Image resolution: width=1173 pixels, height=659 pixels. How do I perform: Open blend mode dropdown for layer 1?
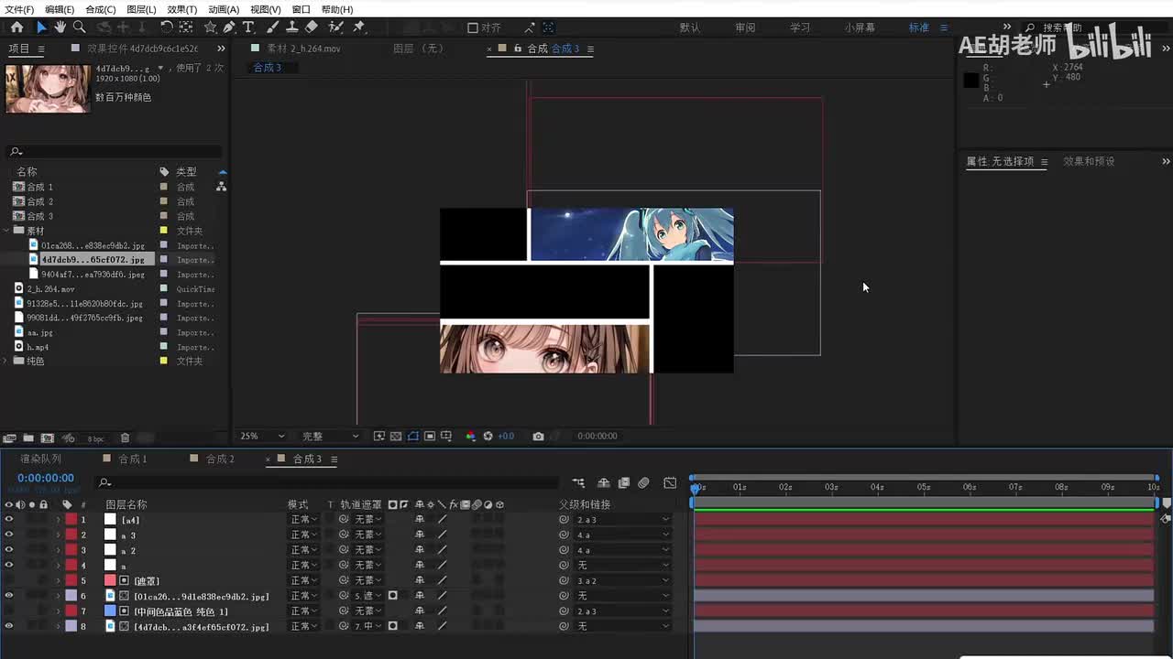point(304,520)
